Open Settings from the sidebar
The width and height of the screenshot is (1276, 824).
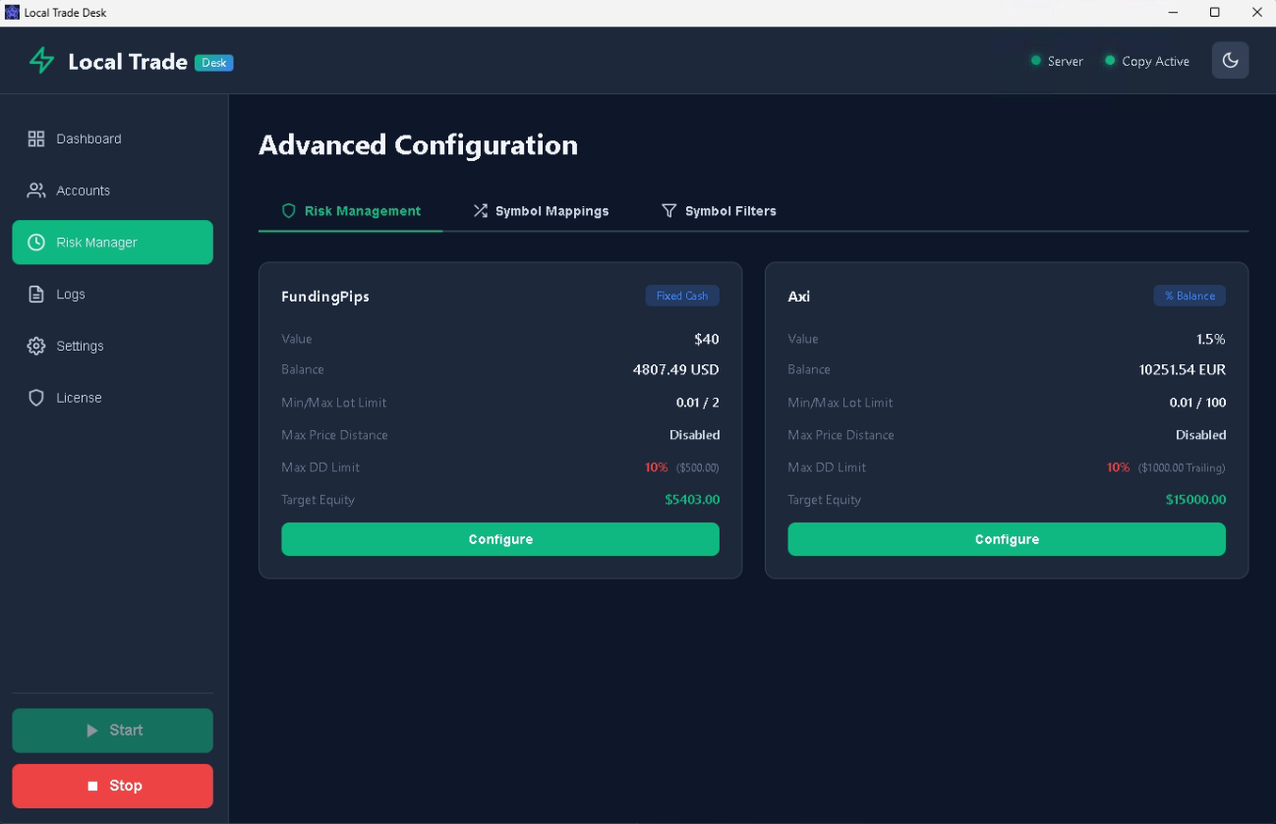coord(112,346)
